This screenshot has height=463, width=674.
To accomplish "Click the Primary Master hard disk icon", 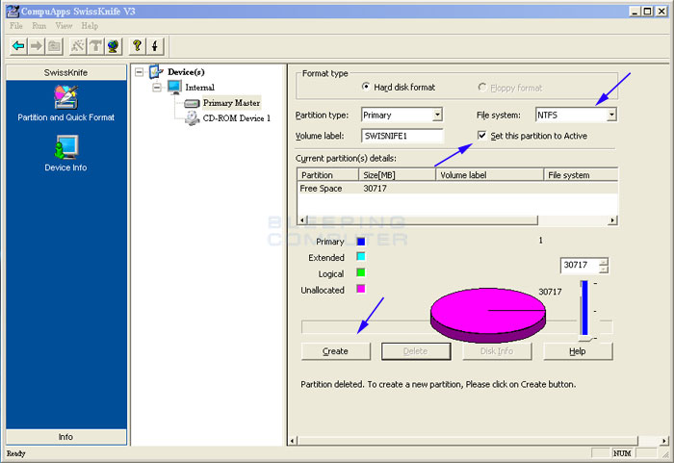I will coord(192,103).
